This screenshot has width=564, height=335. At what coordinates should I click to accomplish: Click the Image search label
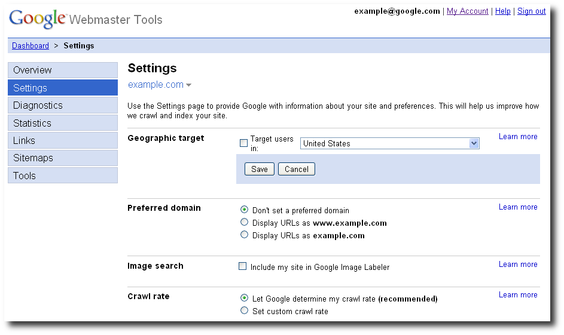coord(156,266)
